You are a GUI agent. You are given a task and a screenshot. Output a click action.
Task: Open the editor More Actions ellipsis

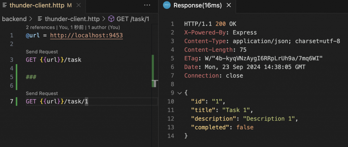coord(147,5)
